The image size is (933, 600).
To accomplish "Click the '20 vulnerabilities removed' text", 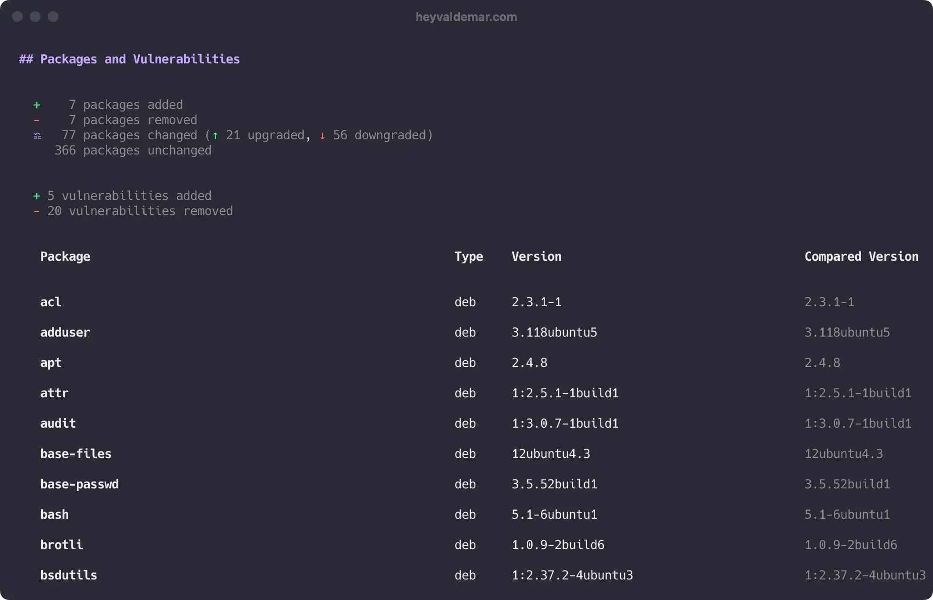I will tap(140, 211).
